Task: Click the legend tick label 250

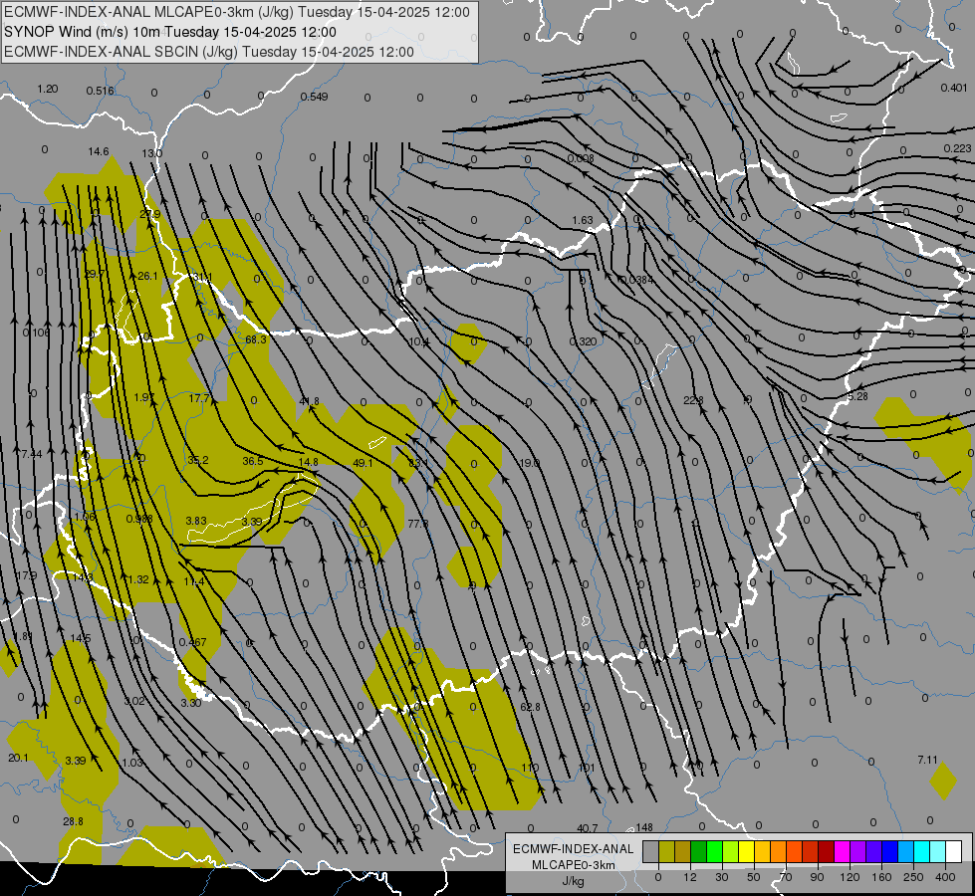Action: click(x=913, y=877)
